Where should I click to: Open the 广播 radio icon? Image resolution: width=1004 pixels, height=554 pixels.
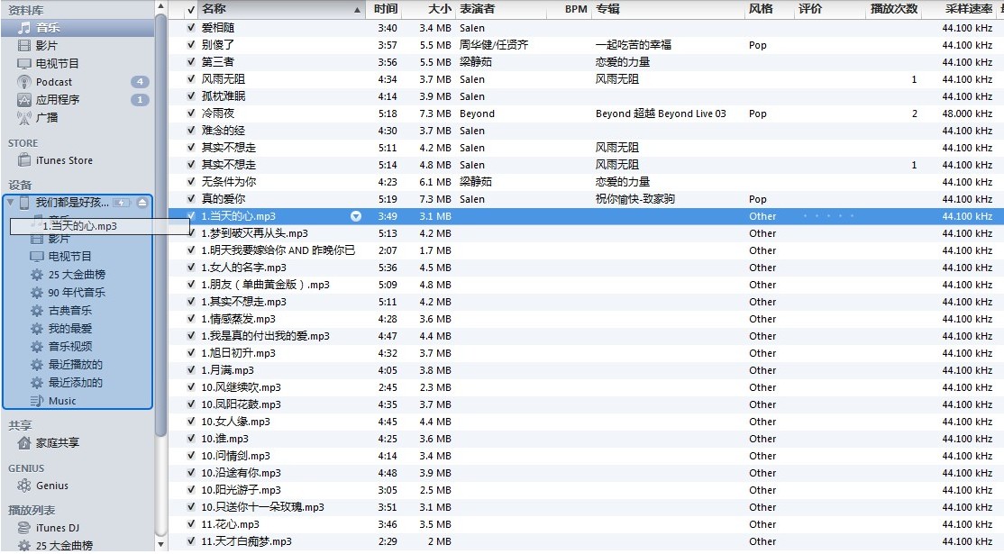coord(24,118)
